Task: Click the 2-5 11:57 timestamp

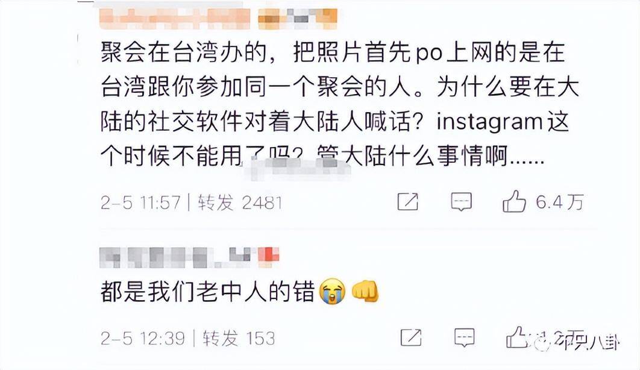Action: pyautogui.click(x=140, y=202)
